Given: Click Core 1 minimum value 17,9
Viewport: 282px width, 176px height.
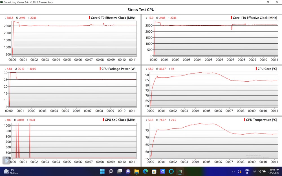Looking at the screenshot, I should pos(151,18).
